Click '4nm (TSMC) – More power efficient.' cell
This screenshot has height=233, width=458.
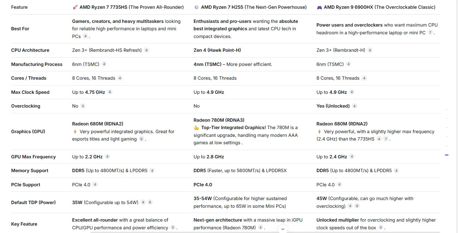tap(233, 64)
